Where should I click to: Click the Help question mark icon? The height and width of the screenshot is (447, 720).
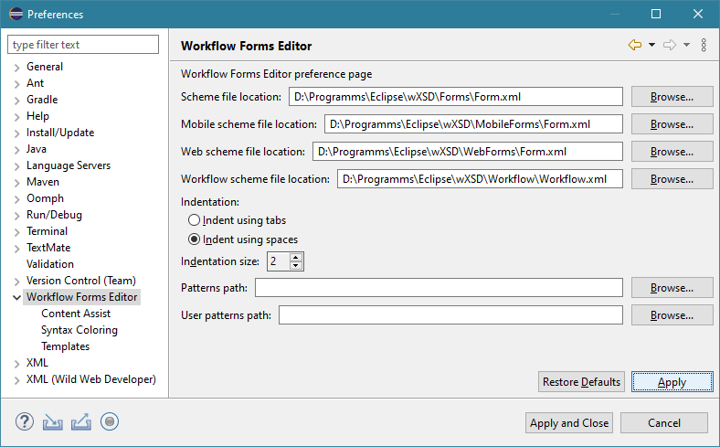pyautogui.click(x=25, y=421)
